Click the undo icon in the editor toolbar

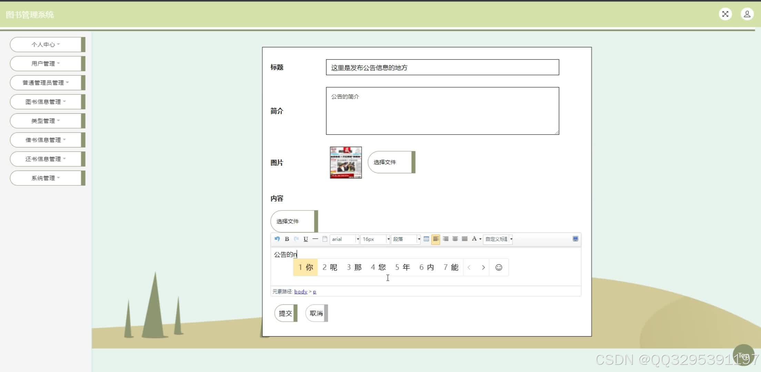point(277,239)
